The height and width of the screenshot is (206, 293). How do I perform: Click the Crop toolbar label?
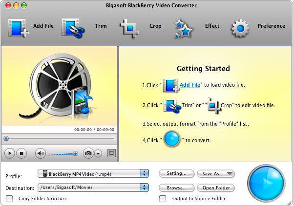(155, 26)
